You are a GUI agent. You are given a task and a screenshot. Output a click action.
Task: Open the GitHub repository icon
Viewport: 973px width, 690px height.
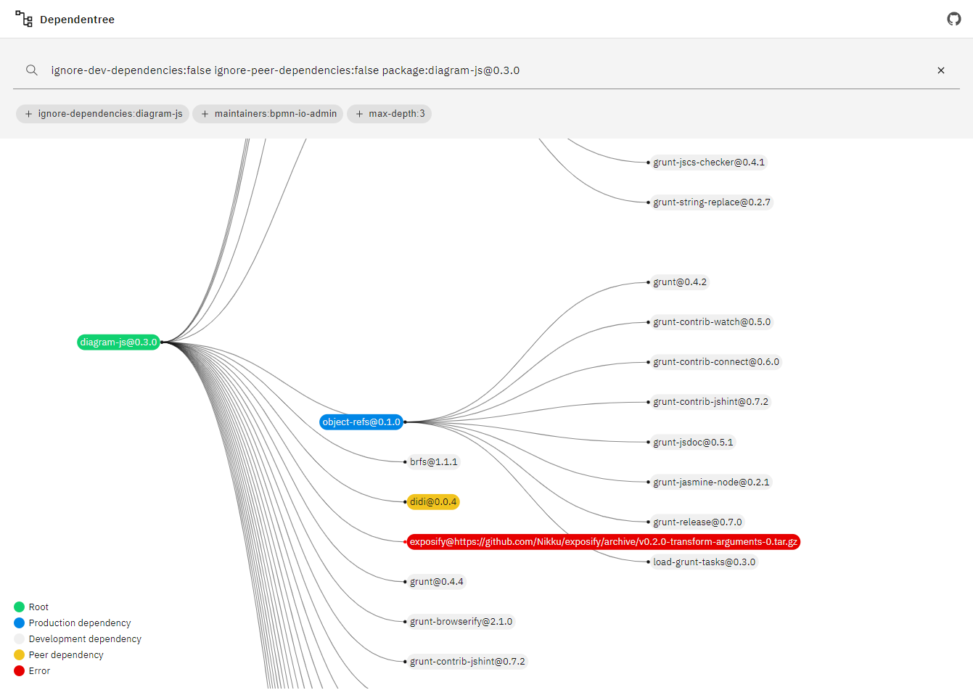[954, 19]
